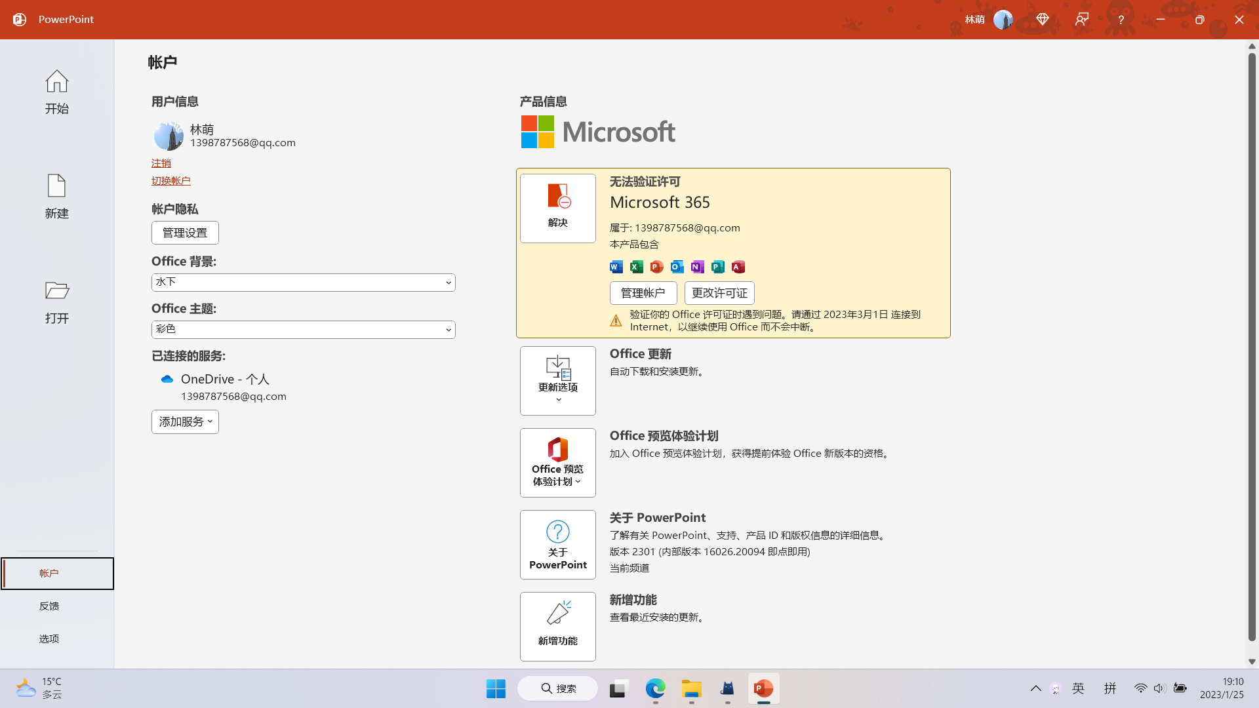The height and width of the screenshot is (708, 1259).
Task: Open the 更新选项 dropdown button
Action: [558, 381]
